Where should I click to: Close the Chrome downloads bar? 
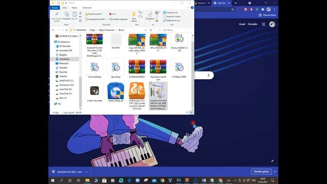(275, 172)
